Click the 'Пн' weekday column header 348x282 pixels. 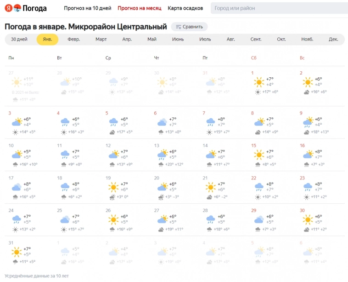point(11,58)
